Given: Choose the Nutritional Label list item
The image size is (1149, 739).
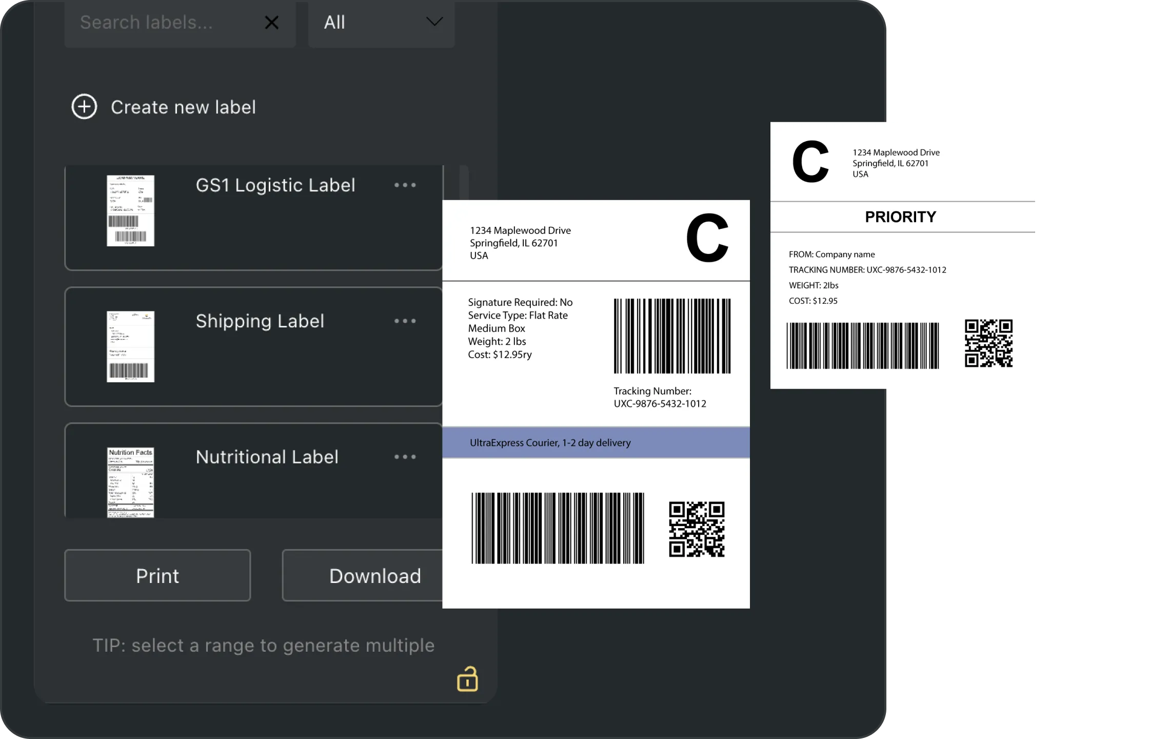Looking at the screenshot, I should point(267,457).
